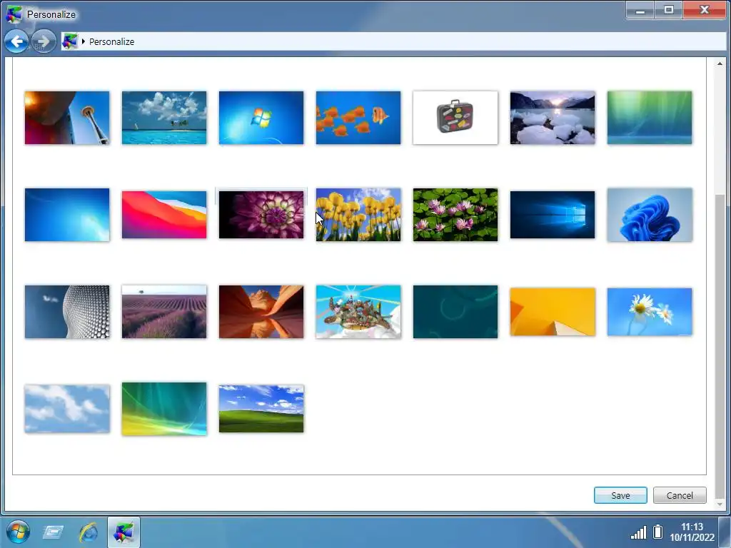Launch Internet Explorer from taskbar
The image size is (731, 548).
pos(89,532)
